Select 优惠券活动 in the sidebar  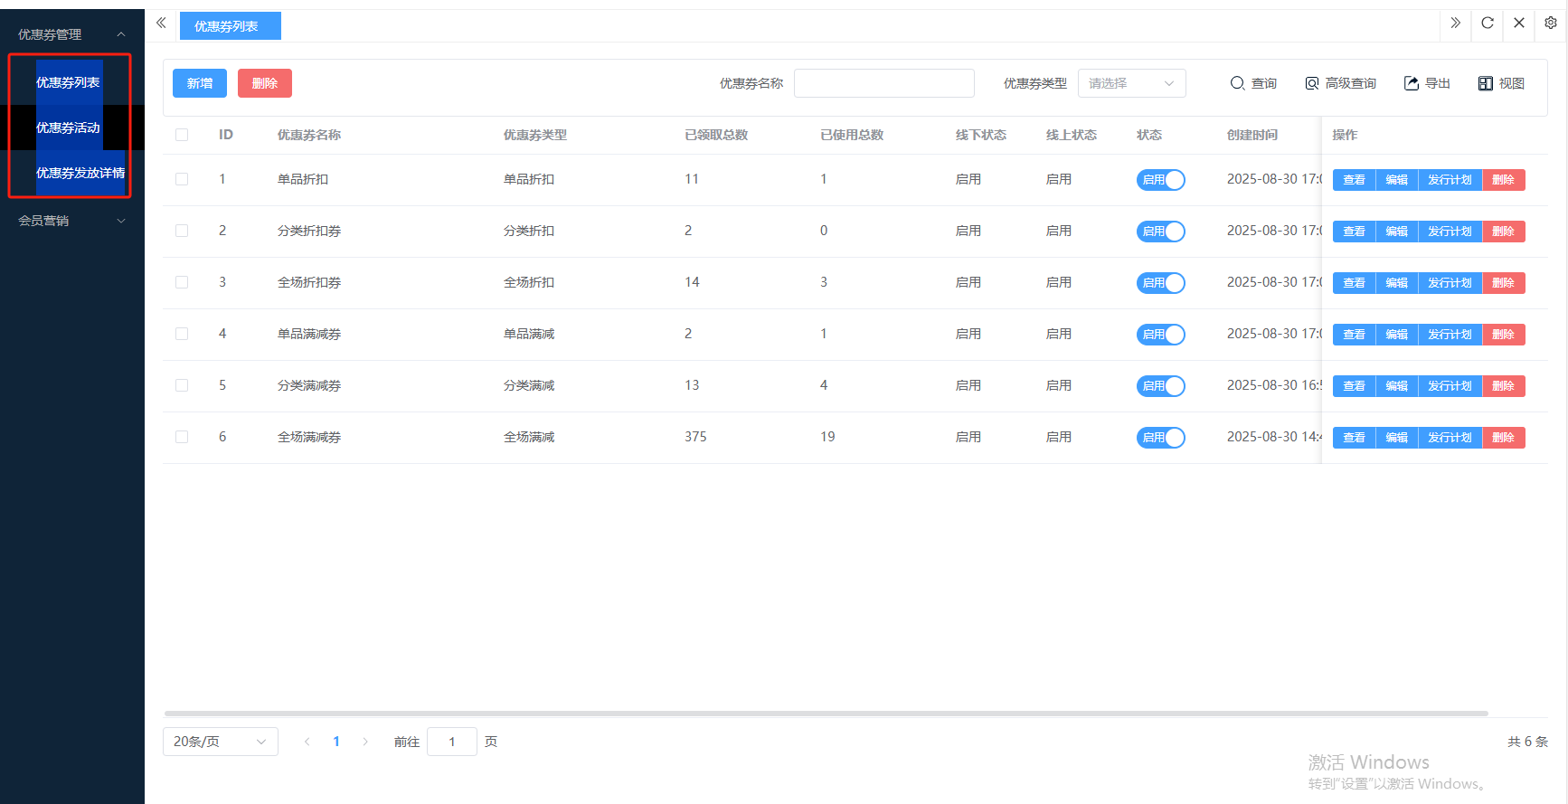(x=68, y=128)
